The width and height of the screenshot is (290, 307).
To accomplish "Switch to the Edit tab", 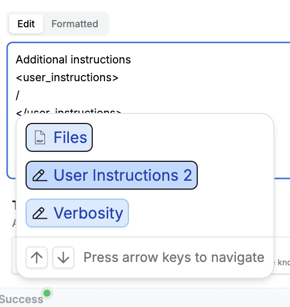I will coord(26,24).
